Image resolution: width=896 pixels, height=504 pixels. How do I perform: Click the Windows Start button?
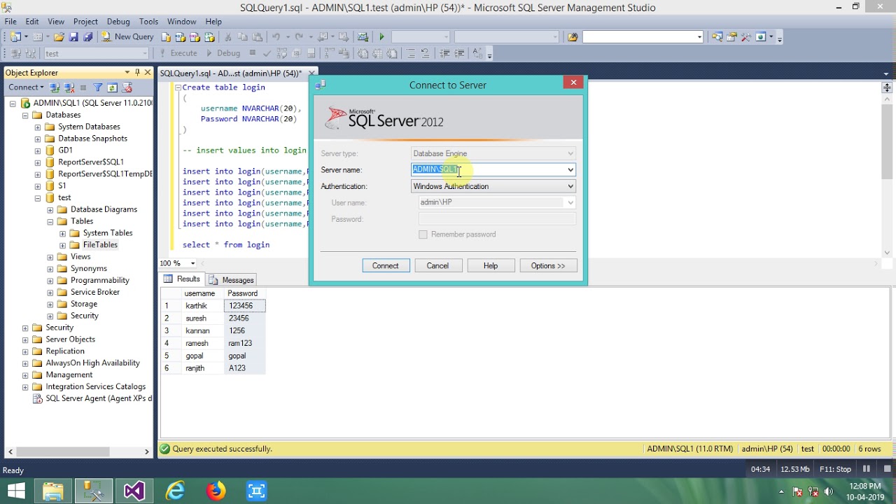pos(16,491)
